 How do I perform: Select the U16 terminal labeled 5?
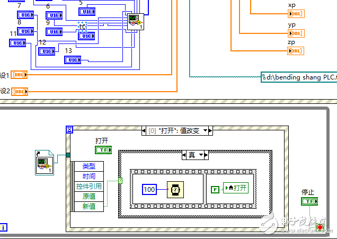(x=87, y=12)
